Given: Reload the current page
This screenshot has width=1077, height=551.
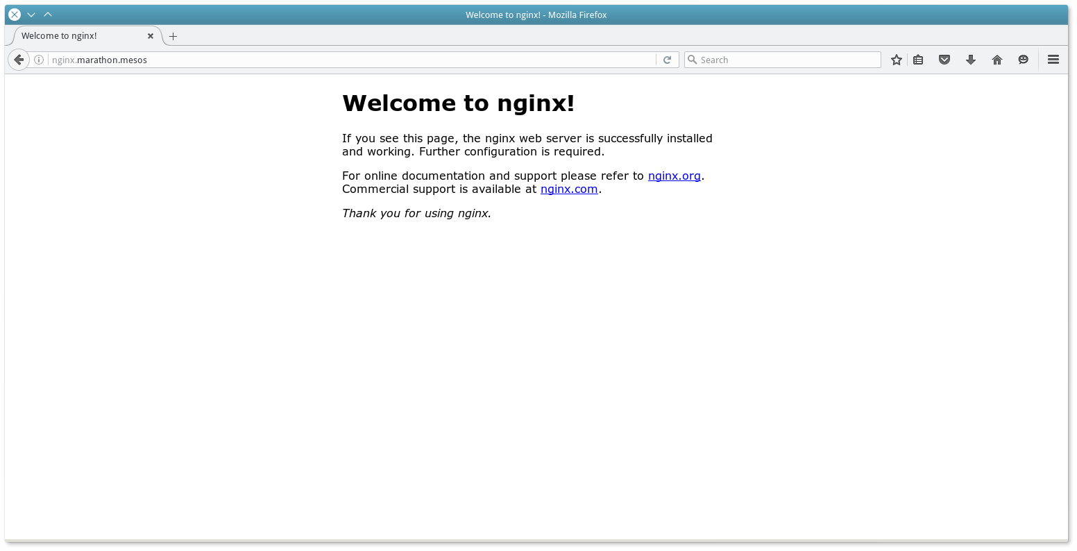Looking at the screenshot, I should [667, 60].
